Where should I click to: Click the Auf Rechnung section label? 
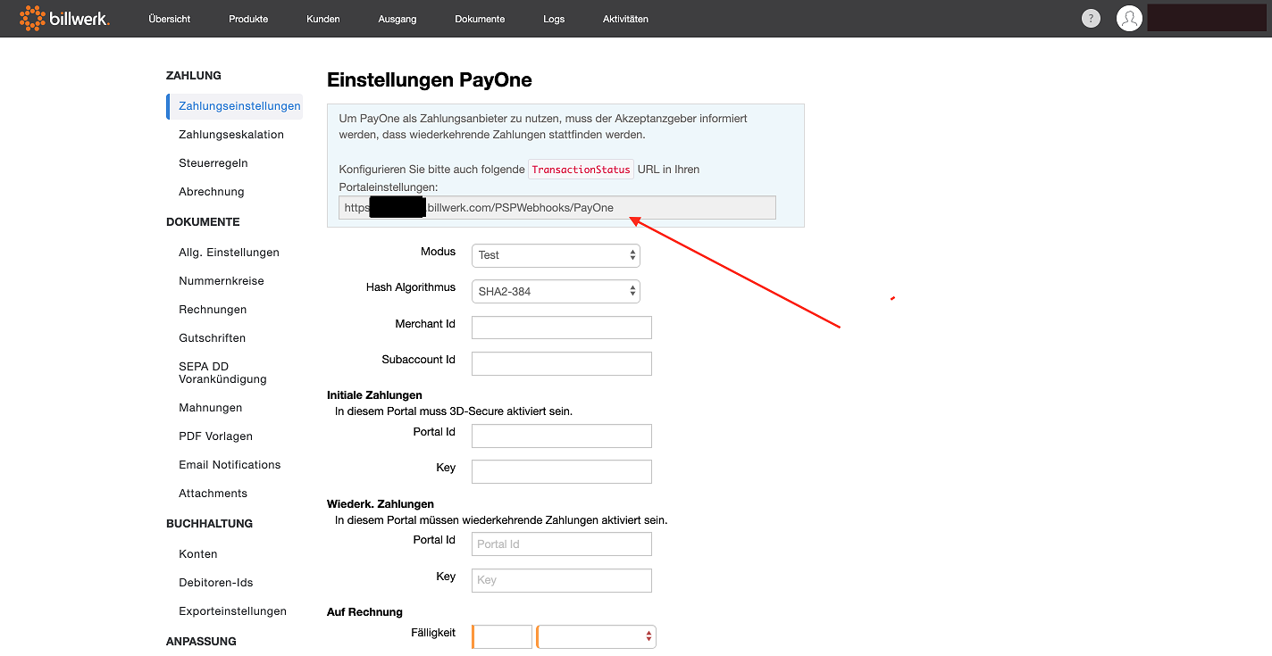[x=364, y=612]
